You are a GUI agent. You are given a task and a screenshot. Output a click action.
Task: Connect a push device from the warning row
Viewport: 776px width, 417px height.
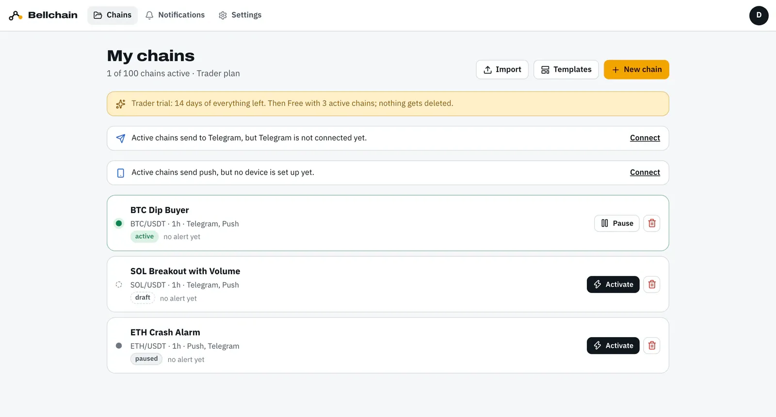click(x=645, y=172)
